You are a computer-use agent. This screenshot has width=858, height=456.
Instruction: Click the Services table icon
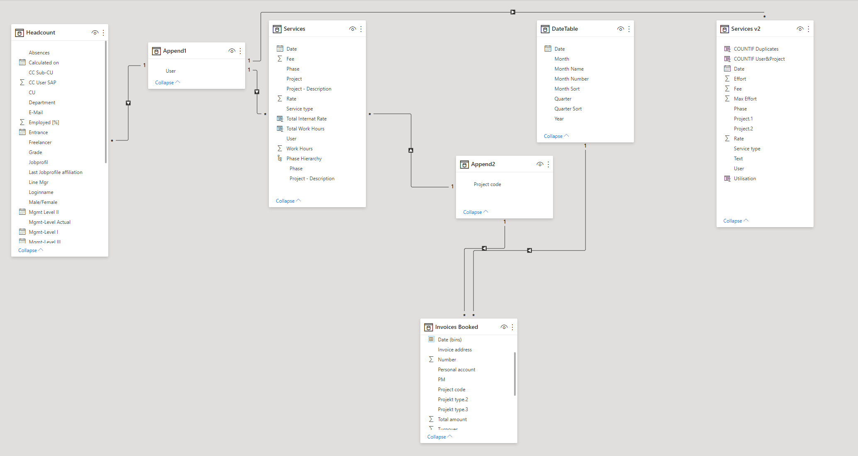pos(277,29)
